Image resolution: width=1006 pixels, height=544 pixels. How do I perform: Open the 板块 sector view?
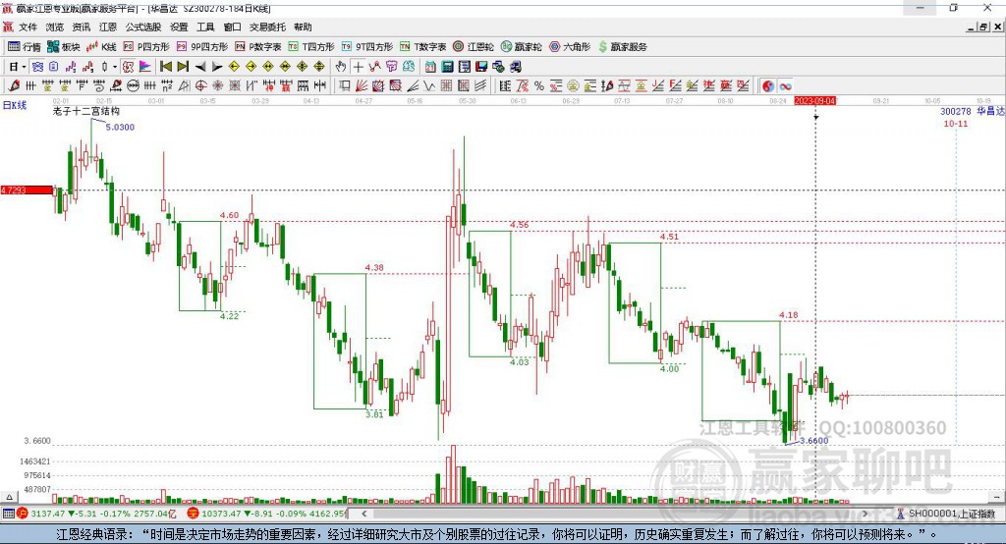tap(64, 47)
